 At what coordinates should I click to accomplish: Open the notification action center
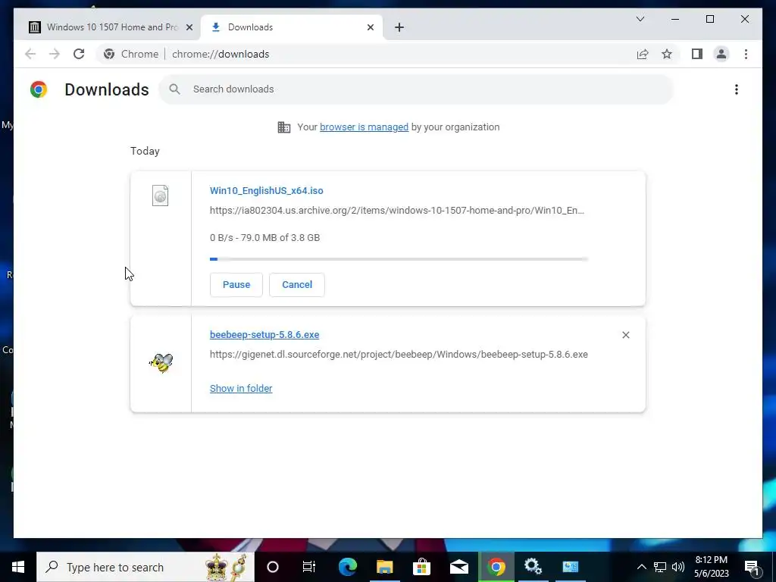tap(751, 567)
